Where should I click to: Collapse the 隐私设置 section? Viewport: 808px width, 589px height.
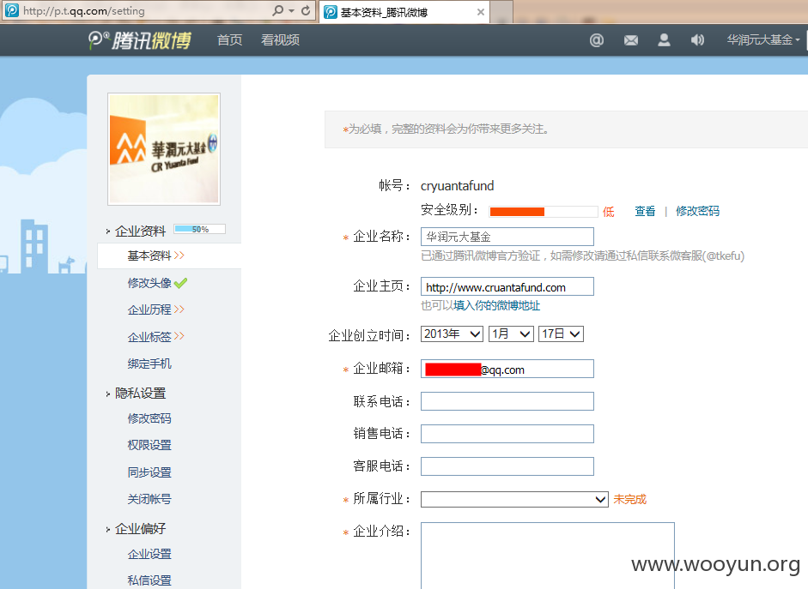pos(140,394)
